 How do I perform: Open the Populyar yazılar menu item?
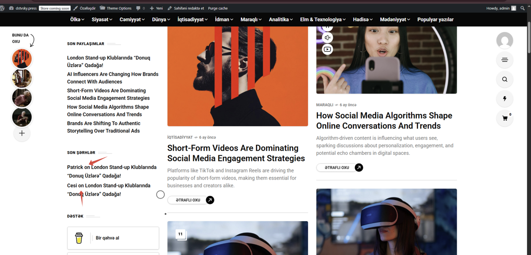pyautogui.click(x=435, y=19)
